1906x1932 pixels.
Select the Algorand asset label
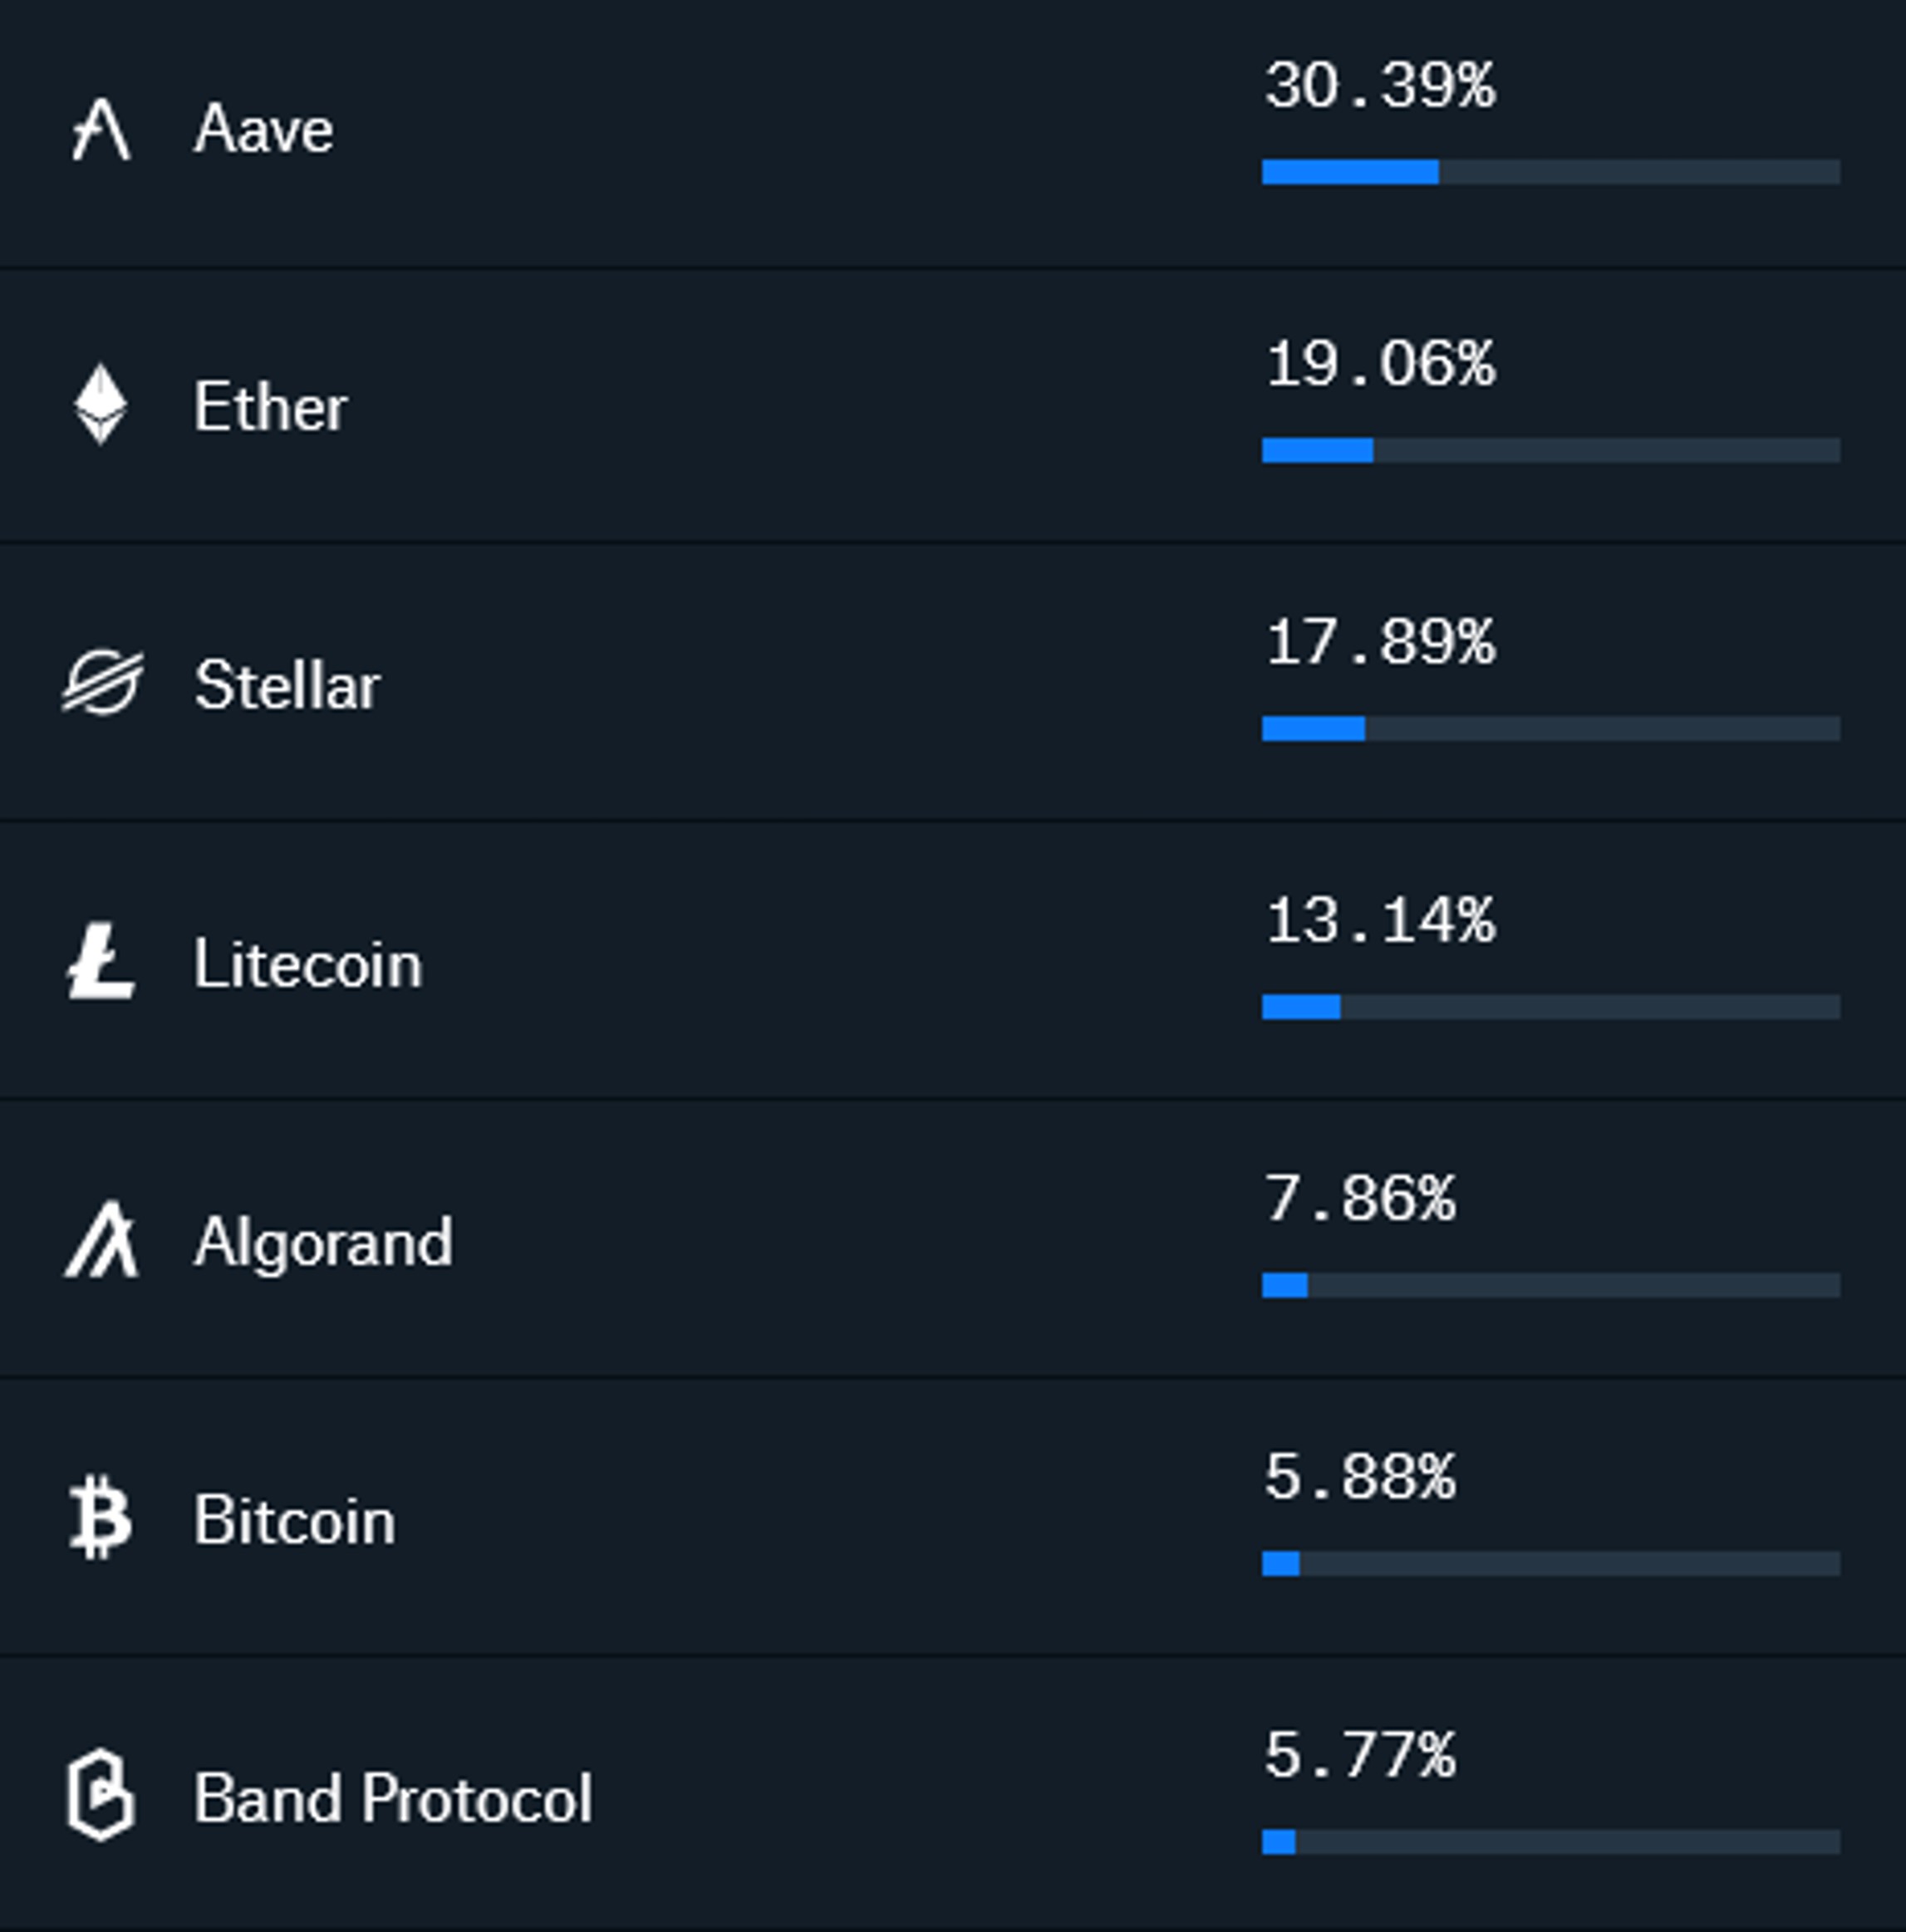(x=323, y=1242)
